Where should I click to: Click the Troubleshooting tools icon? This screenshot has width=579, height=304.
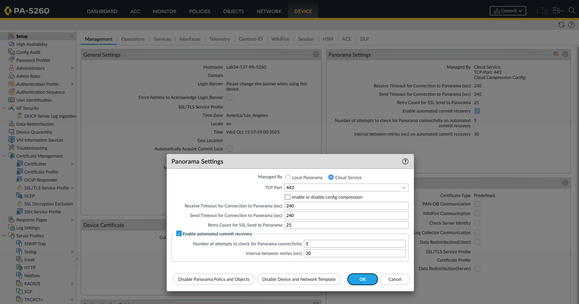(12, 148)
